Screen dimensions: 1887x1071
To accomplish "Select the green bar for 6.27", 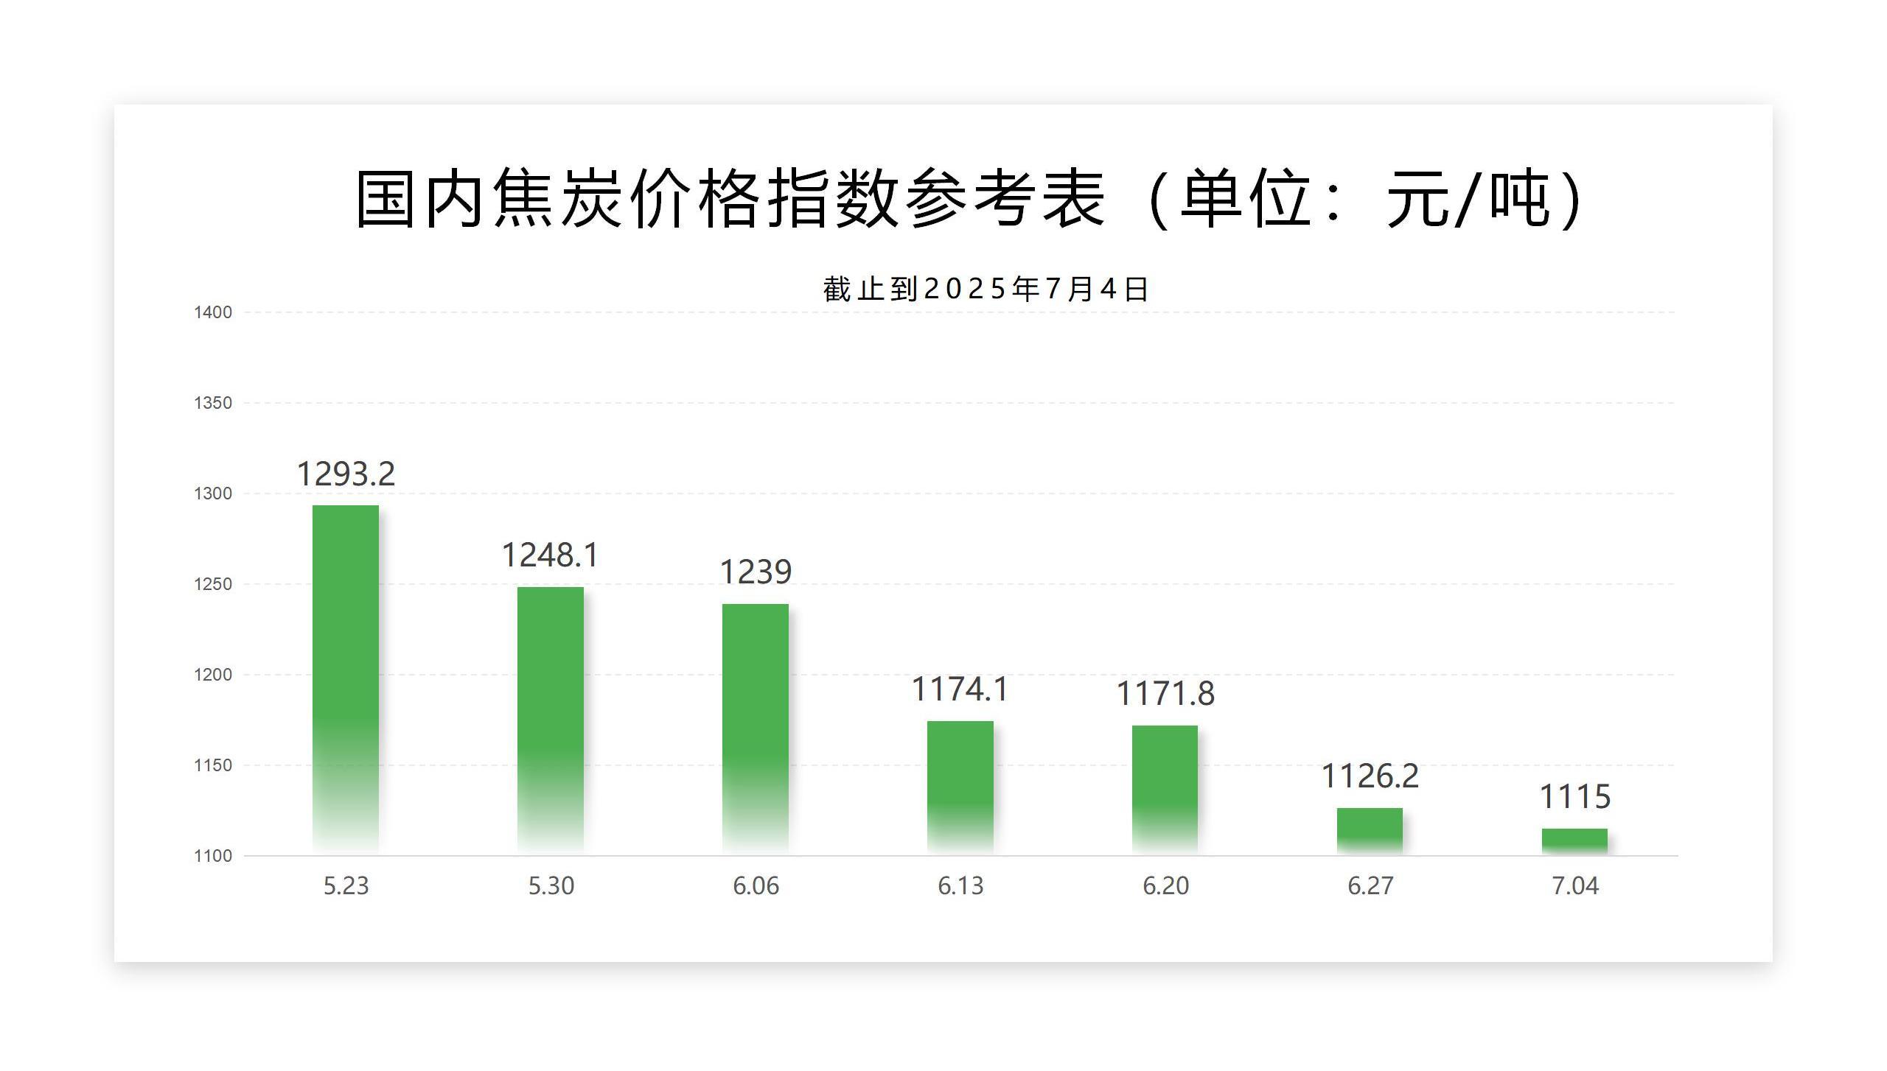I will 1370,832.
